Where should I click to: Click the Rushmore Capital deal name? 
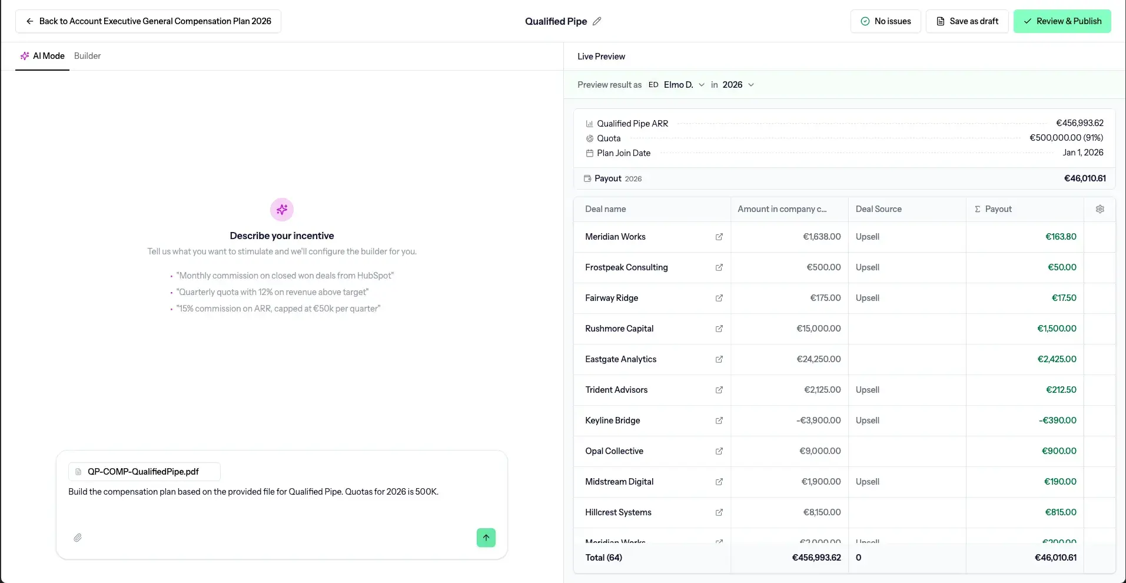(x=619, y=329)
